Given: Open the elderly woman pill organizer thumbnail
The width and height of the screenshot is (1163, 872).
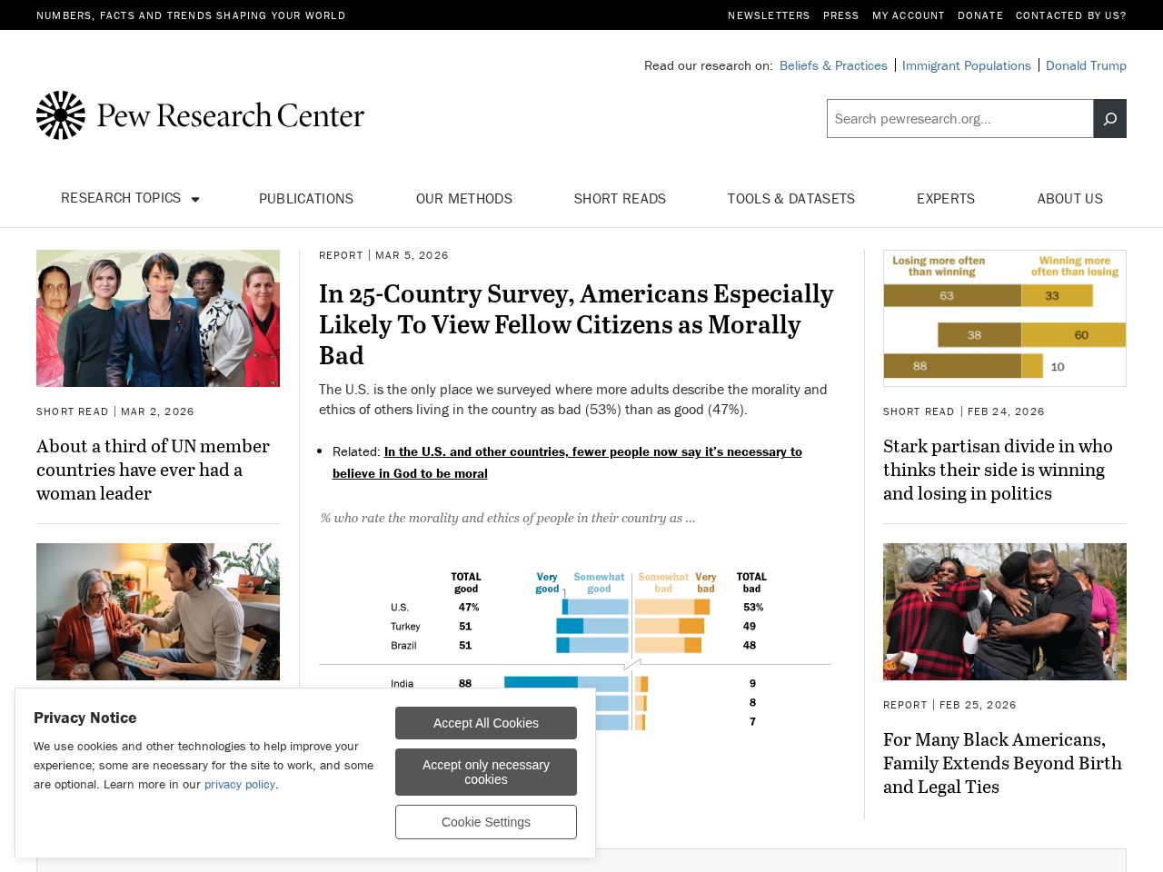Looking at the screenshot, I should click(158, 611).
